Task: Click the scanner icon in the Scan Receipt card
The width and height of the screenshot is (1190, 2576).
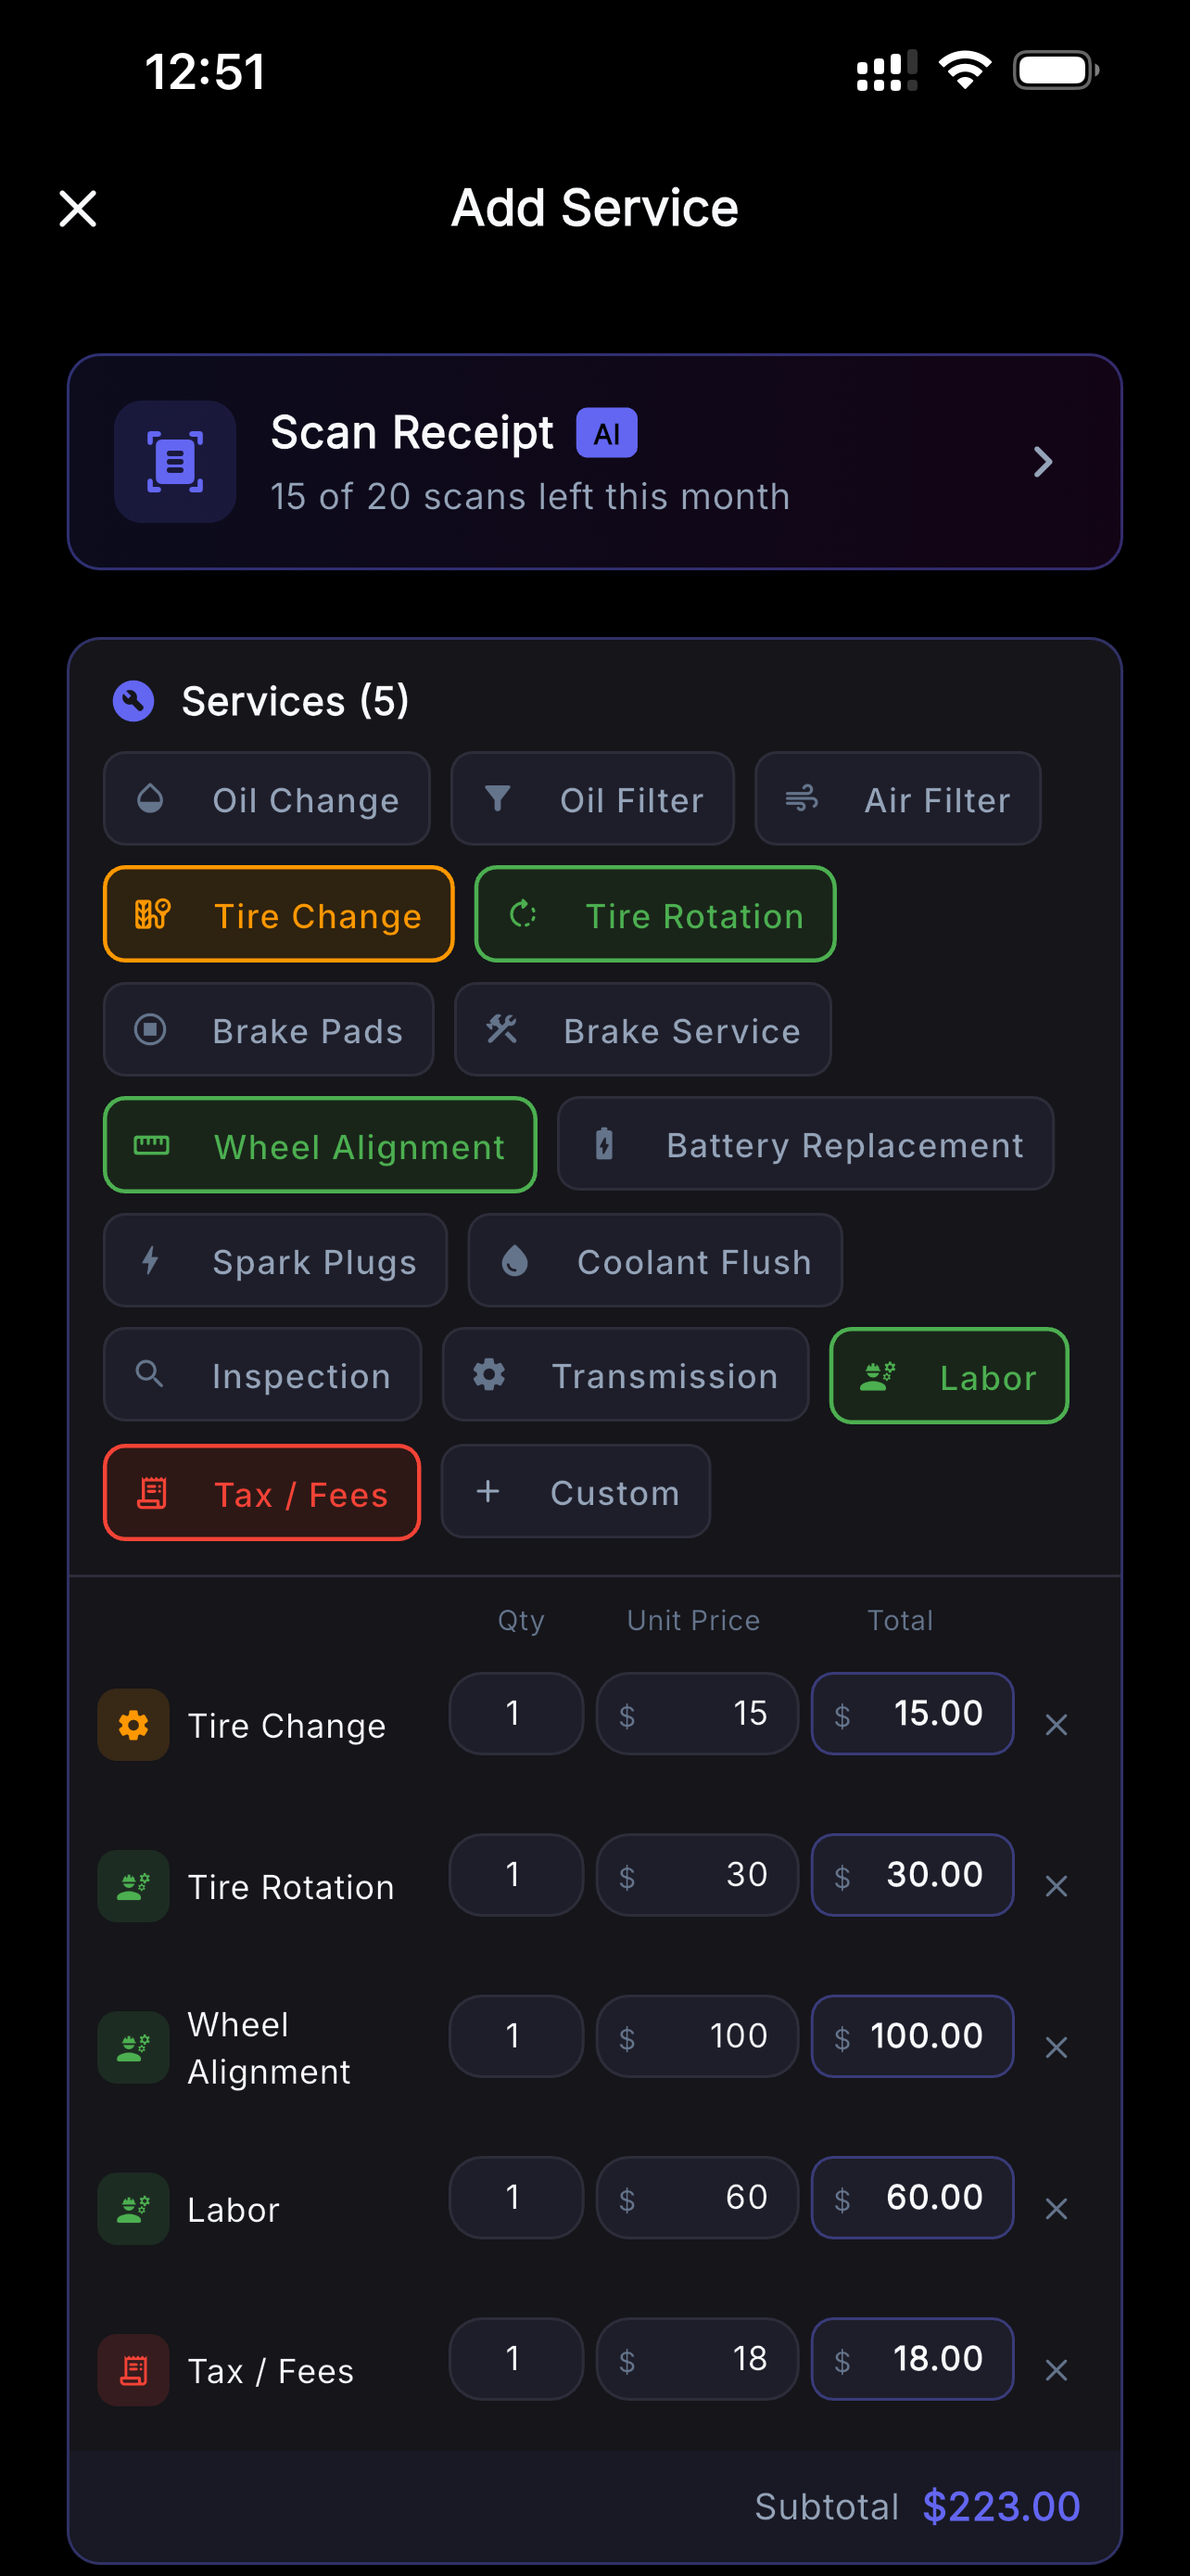Action: [174, 461]
